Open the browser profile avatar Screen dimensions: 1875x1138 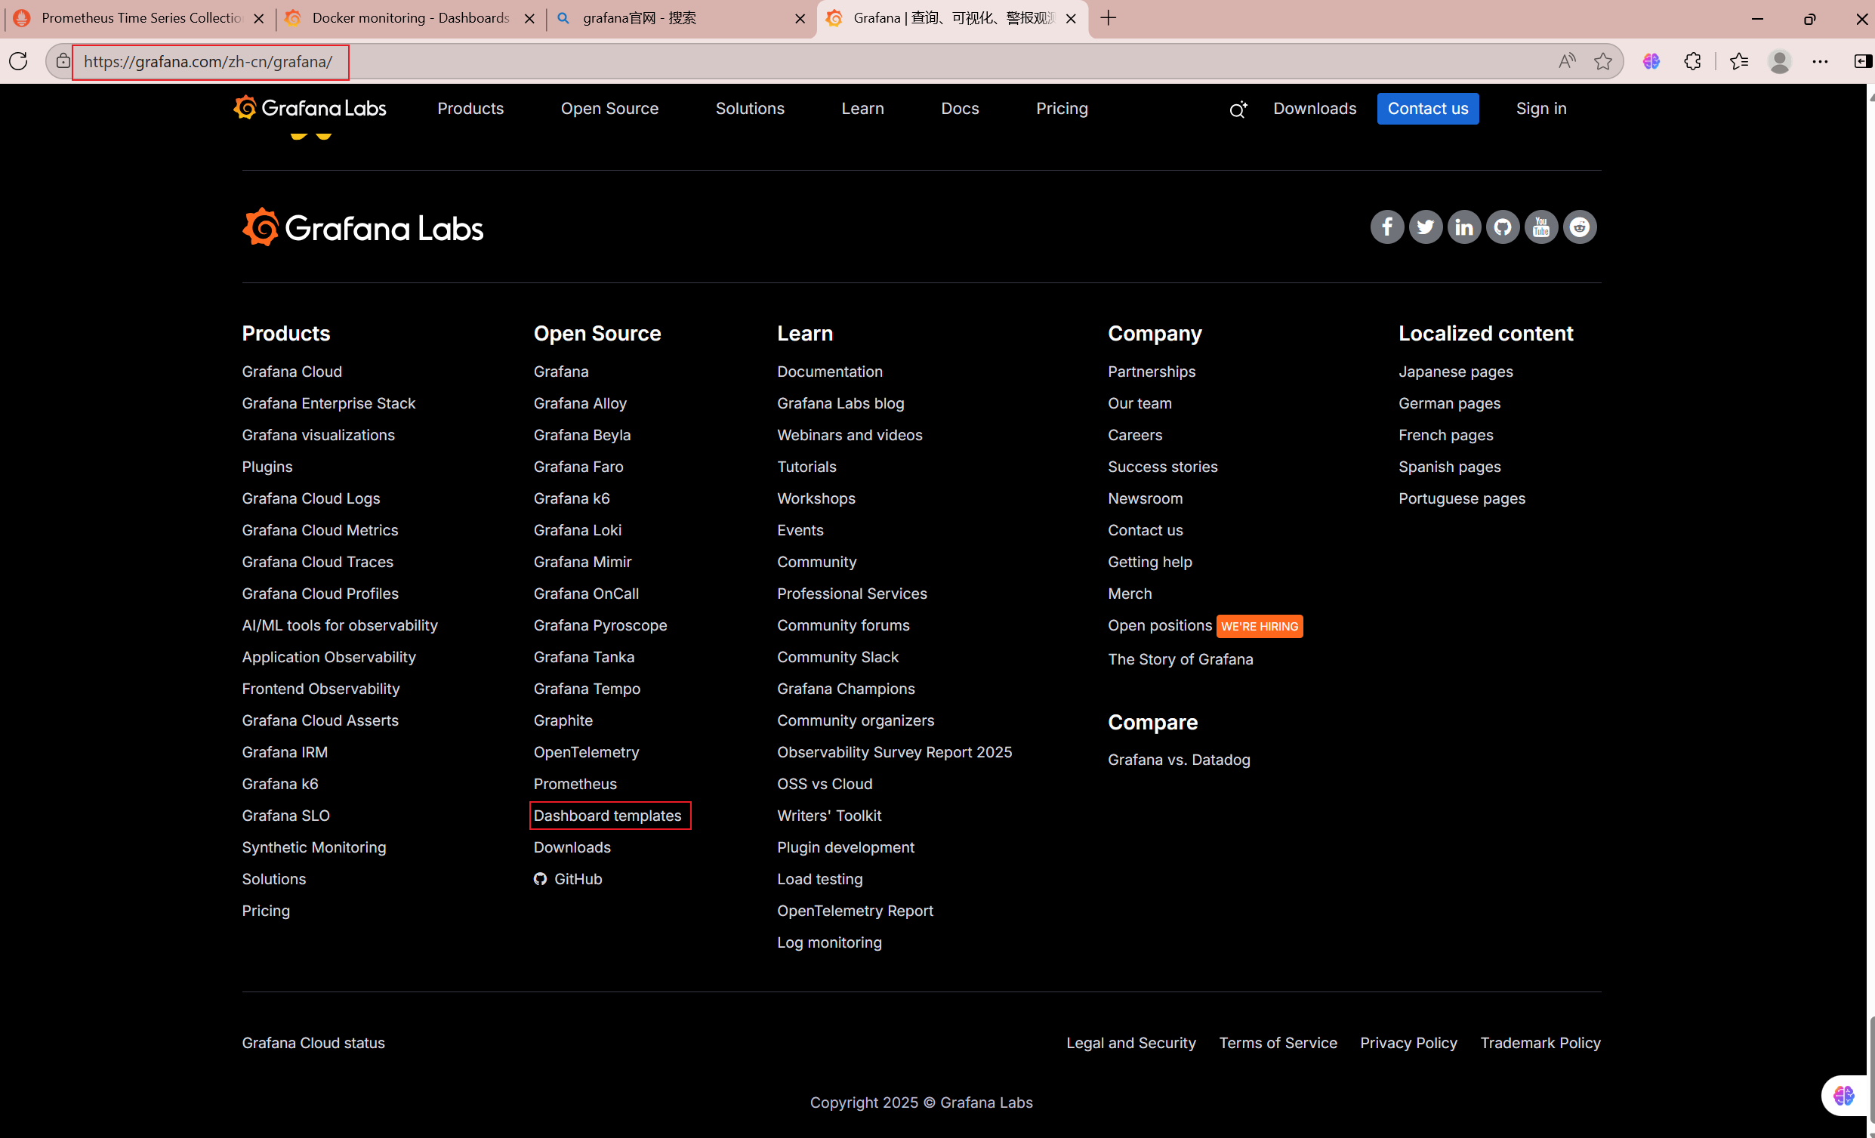(x=1780, y=61)
